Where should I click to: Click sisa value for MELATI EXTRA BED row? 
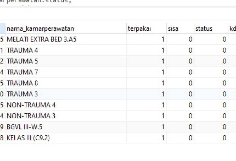click(x=180, y=39)
